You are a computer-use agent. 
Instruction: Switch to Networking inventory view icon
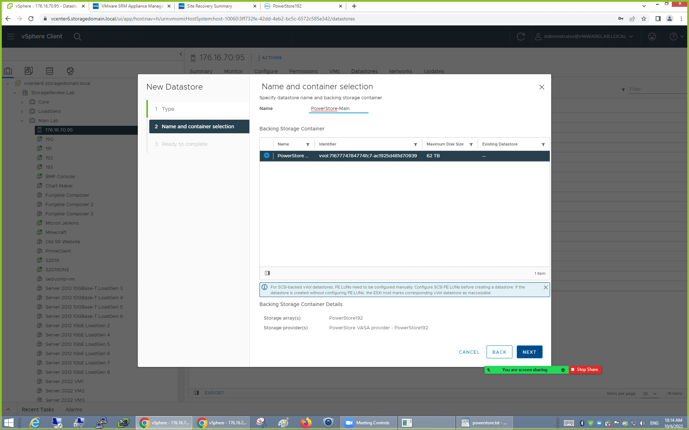coord(70,71)
